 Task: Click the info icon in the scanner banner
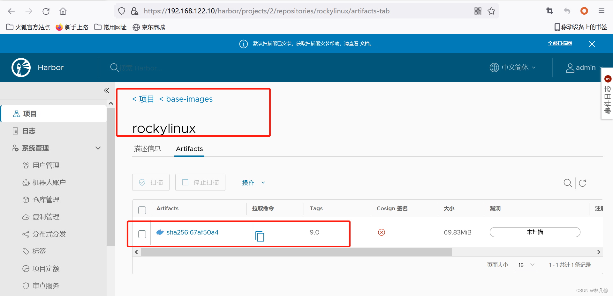point(244,44)
